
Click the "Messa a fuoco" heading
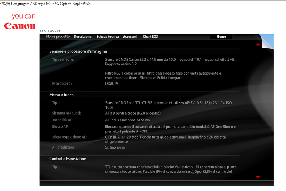tap(61, 95)
